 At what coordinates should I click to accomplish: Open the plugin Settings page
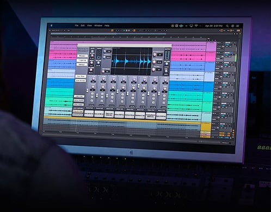(x=82, y=65)
